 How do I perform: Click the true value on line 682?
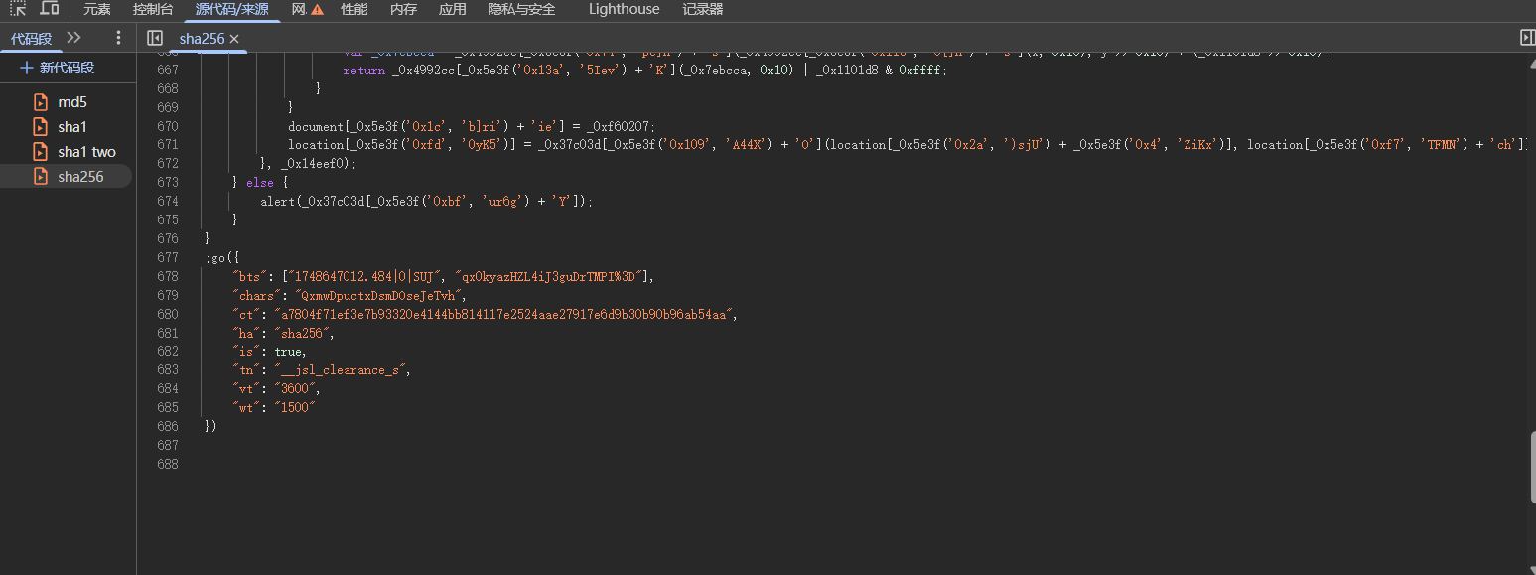click(x=288, y=352)
